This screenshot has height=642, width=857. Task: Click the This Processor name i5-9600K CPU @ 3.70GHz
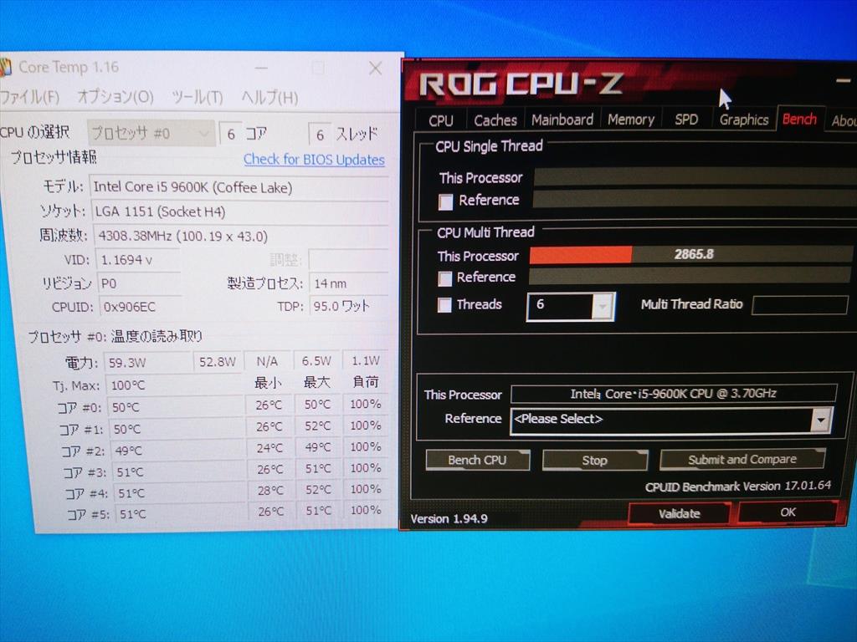click(674, 394)
